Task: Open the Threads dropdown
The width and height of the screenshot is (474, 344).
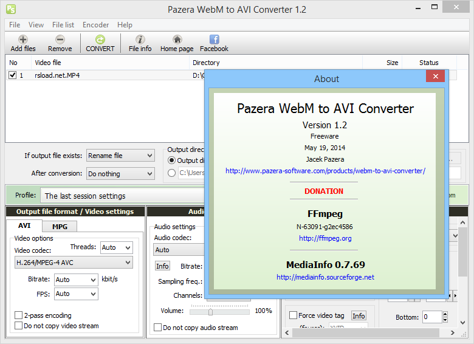Action: pyautogui.click(x=117, y=247)
